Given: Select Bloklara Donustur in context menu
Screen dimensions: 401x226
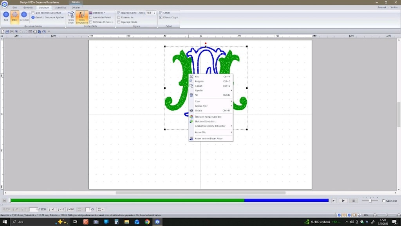Looking at the screenshot, I should click(211, 122).
